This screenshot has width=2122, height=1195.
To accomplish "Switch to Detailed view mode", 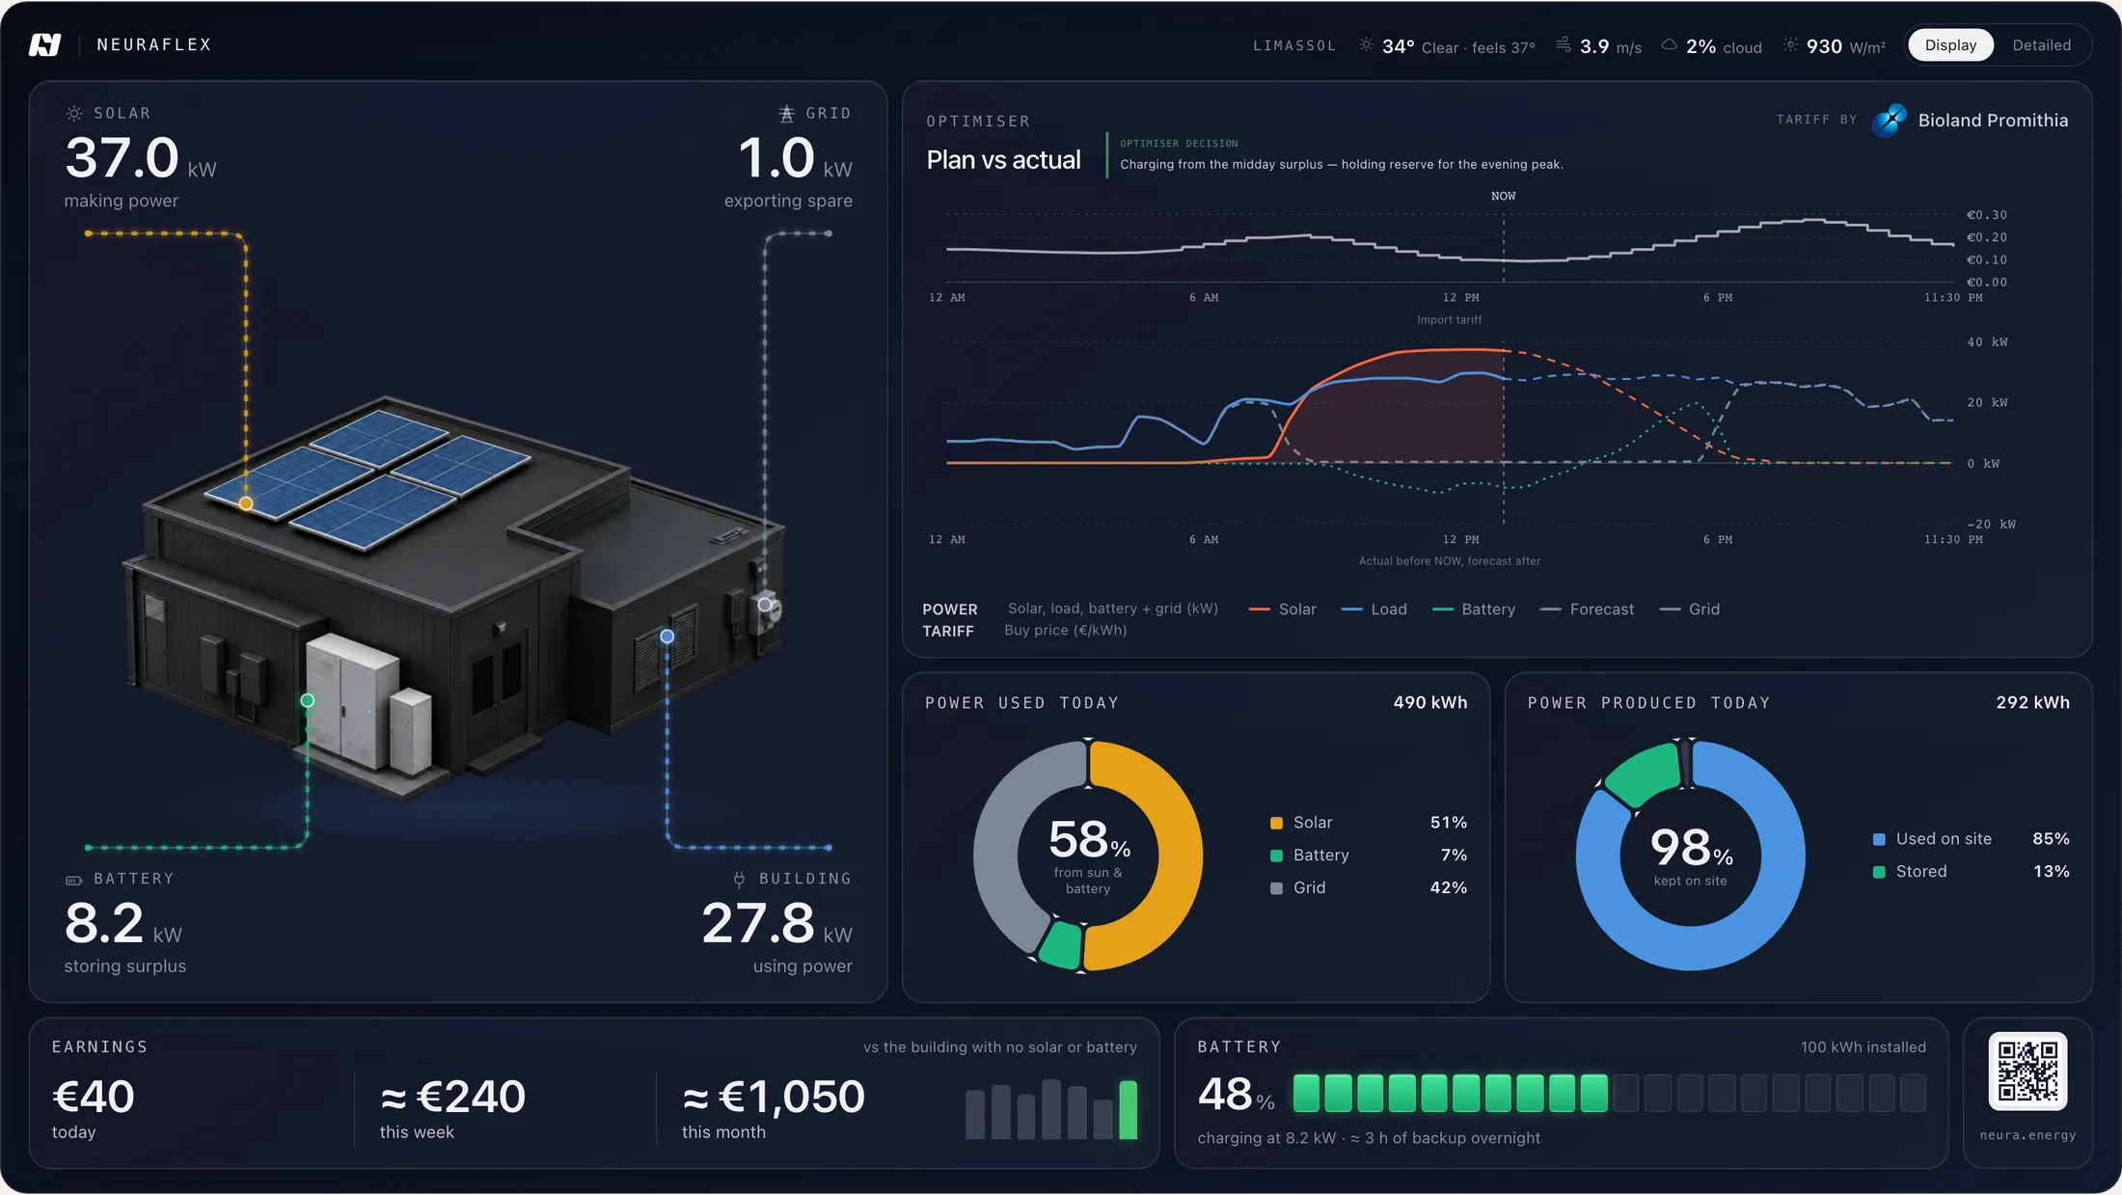I will [x=2041, y=45].
